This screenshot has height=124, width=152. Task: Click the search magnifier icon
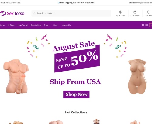click(x=34, y=13)
